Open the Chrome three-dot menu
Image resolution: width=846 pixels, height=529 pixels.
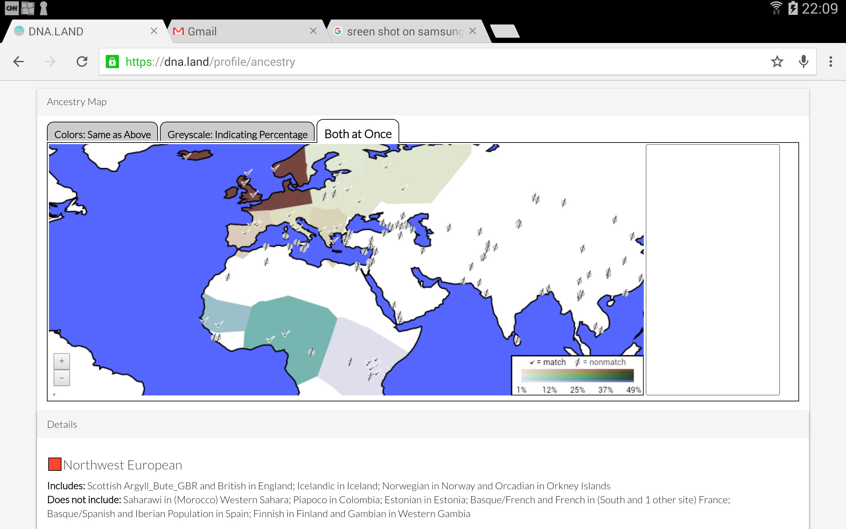(830, 61)
